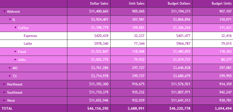Expand the MO state row
233x112 pixels.
click(x=10, y=68)
